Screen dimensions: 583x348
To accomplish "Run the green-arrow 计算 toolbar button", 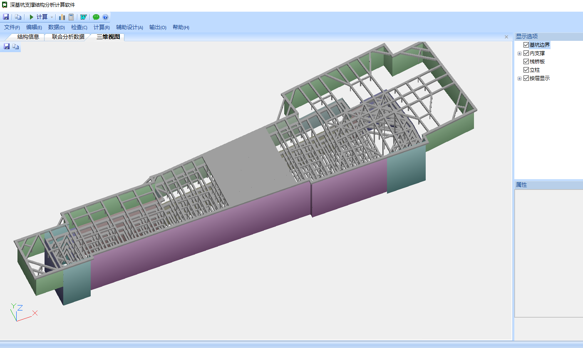I will pos(38,17).
